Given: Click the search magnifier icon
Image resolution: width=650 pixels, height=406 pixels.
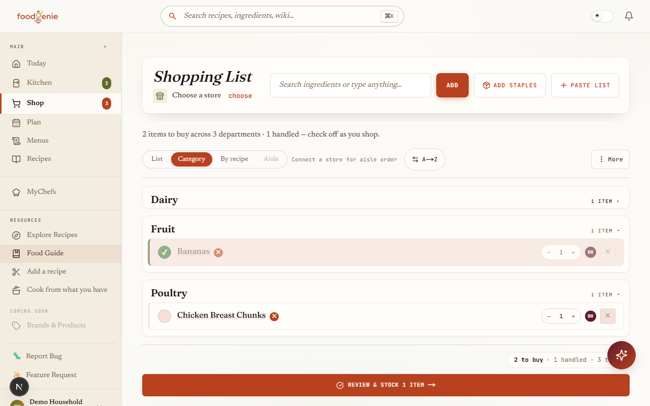Looking at the screenshot, I should click(x=173, y=16).
